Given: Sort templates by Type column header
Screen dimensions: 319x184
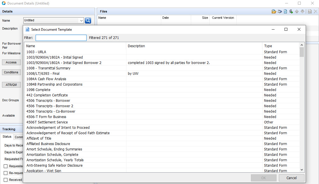Looking at the screenshot, I should 268,46.
